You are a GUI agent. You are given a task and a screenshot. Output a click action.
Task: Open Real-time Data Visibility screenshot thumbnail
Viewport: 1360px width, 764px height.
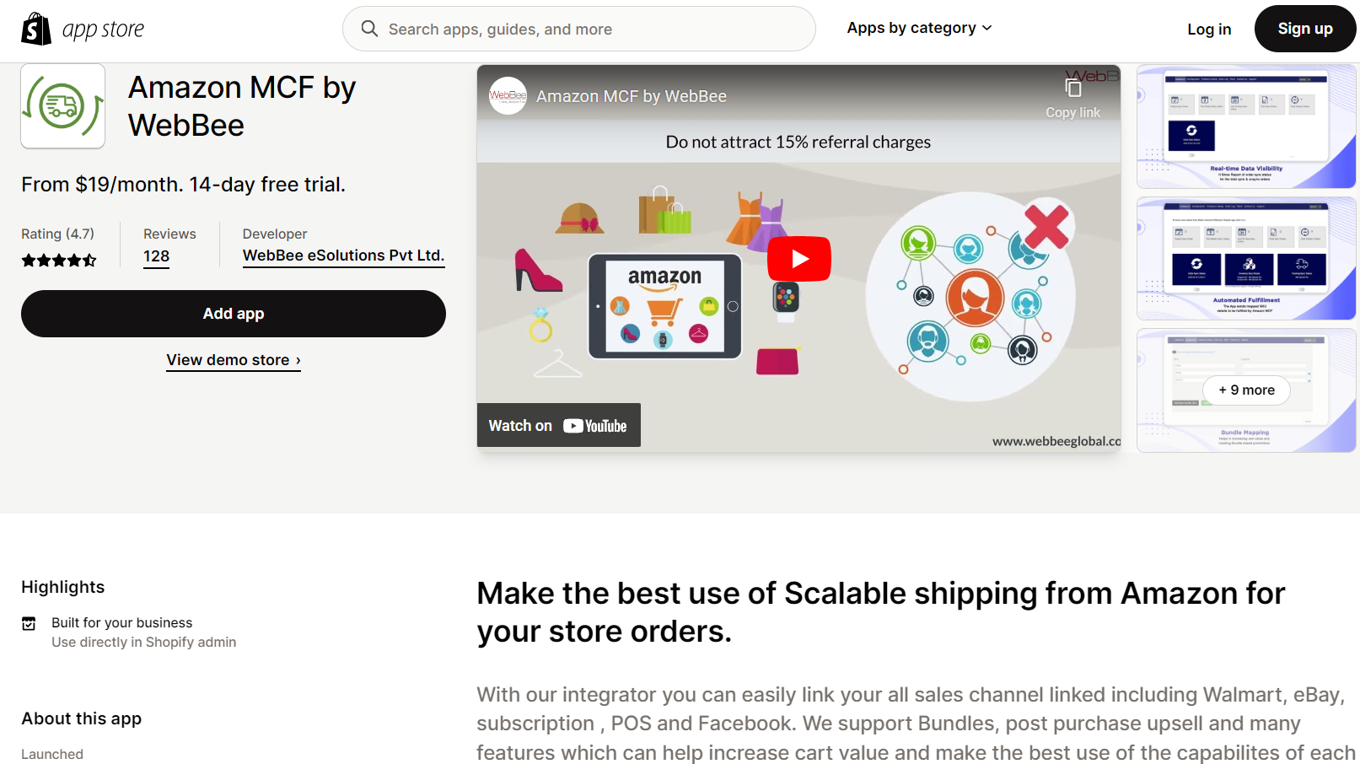(x=1245, y=126)
